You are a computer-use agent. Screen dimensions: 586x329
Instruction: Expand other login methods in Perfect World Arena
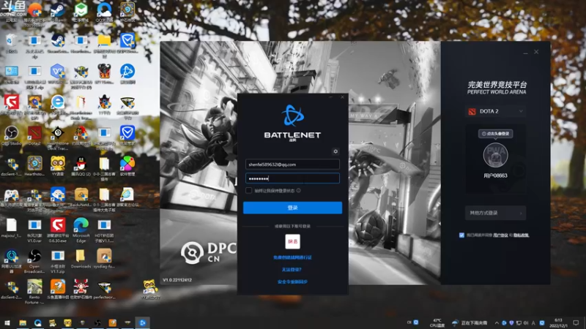pyautogui.click(x=495, y=213)
